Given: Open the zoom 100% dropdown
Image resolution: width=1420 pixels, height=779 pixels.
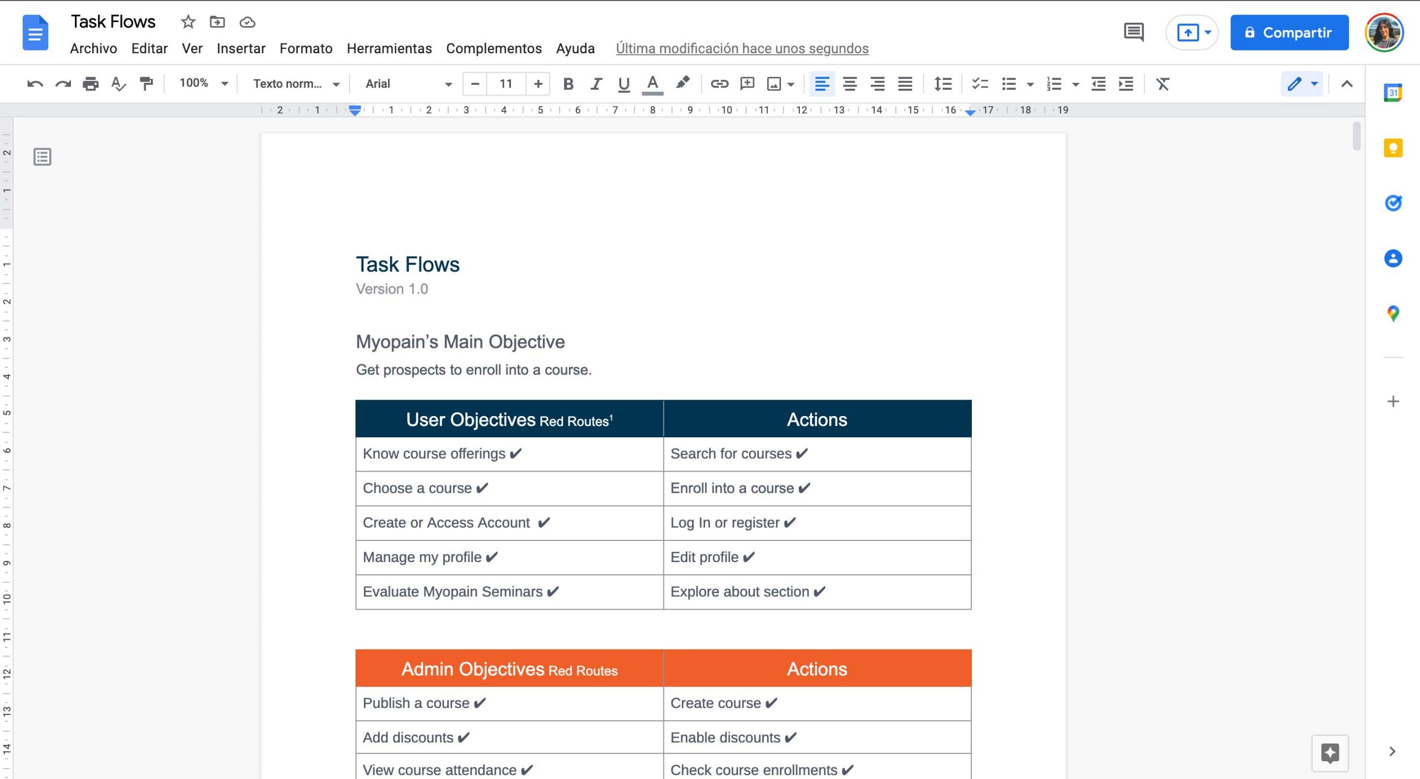Looking at the screenshot, I should 204,83.
